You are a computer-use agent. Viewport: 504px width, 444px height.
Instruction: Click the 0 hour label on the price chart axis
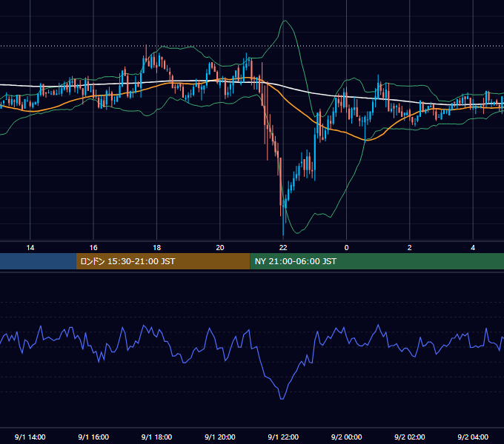pos(346,248)
